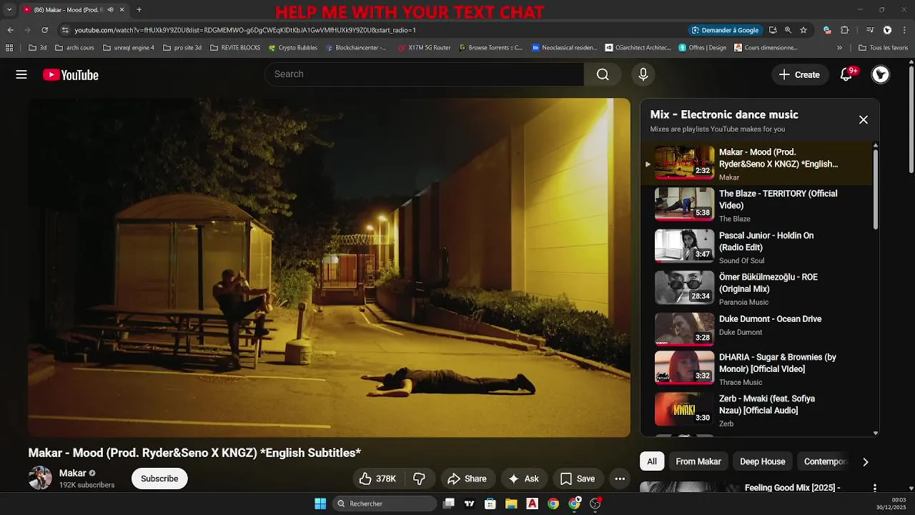Open the Makar channel name link

pyautogui.click(x=73, y=473)
